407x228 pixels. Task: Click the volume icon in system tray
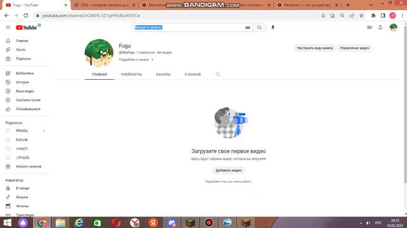pyautogui.click(x=368, y=223)
